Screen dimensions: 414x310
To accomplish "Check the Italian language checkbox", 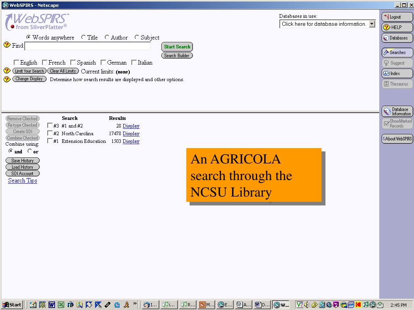I will (x=134, y=62).
